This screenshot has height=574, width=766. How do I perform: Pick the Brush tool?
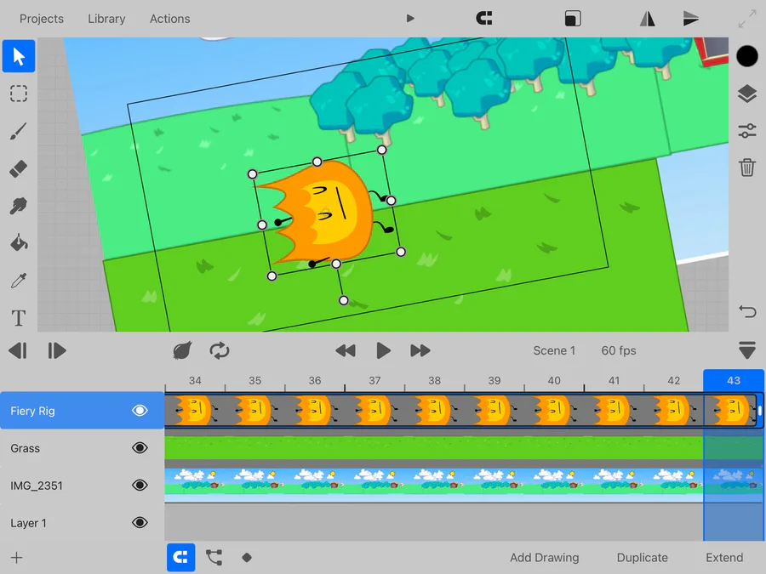click(x=19, y=131)
